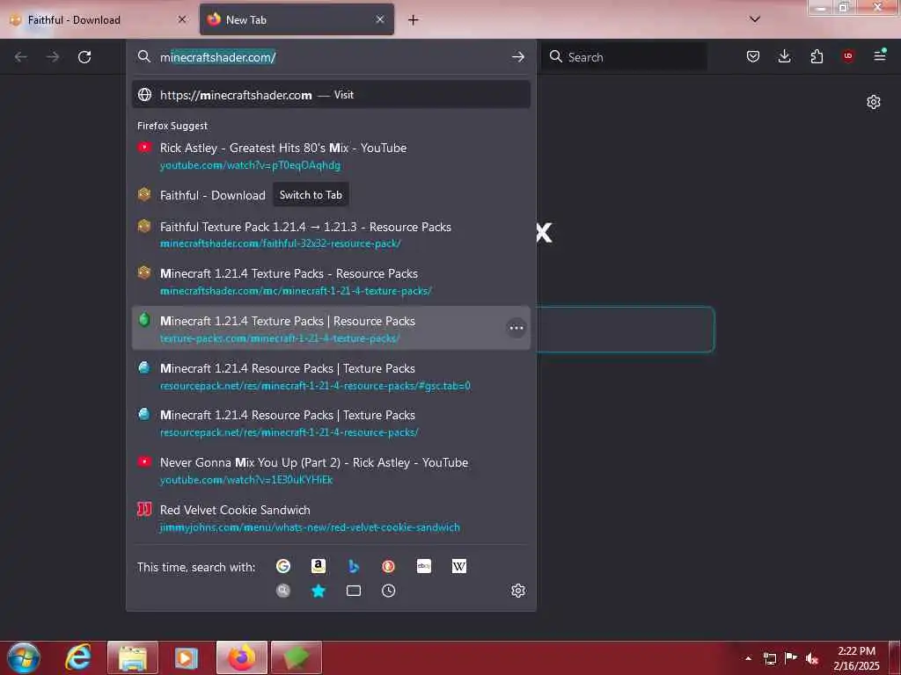Open the Pocket save icon
The image size is (901, 675).
pos(753,56)
